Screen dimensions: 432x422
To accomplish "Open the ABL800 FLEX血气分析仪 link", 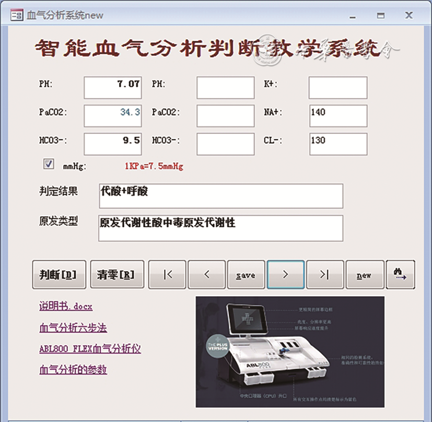I will click(90, 349).
